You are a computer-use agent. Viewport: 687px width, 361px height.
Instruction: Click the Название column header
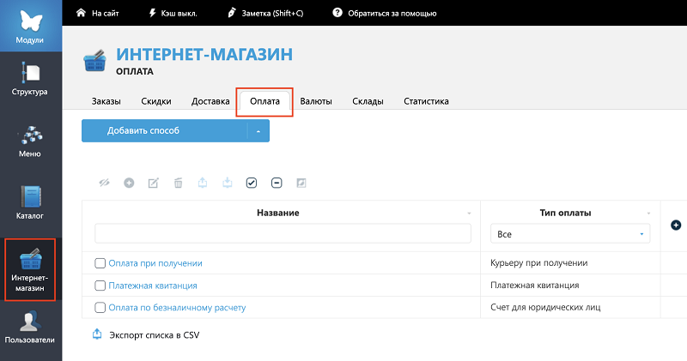[x=277, y=214]
